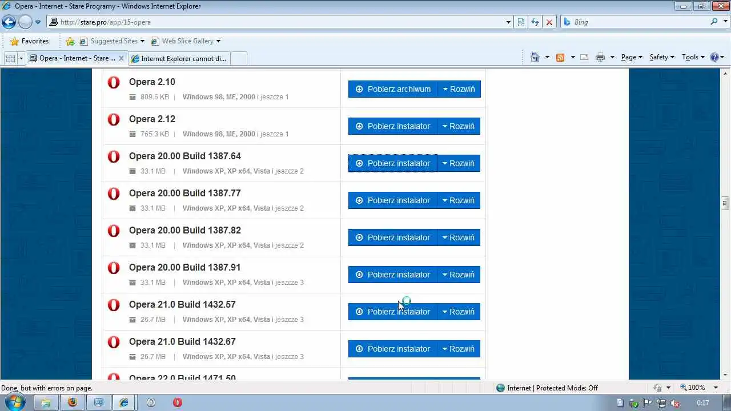Expand Rozwiń for Opera 21.0 Build 1432.57
The height and width of the screenshot is (411, 731).
[x=459, y=312]
